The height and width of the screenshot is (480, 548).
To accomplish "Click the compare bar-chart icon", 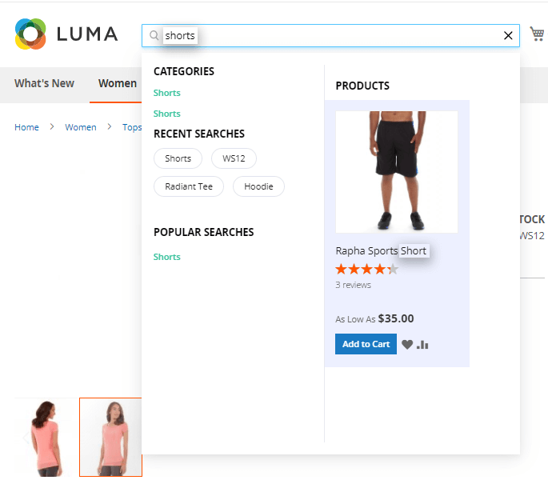I will (x=422, y=345).
